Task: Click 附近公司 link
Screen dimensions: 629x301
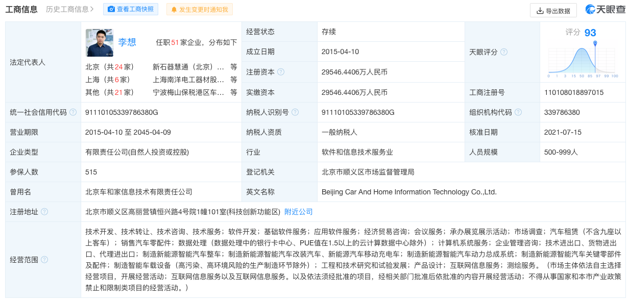Action: 299,212
